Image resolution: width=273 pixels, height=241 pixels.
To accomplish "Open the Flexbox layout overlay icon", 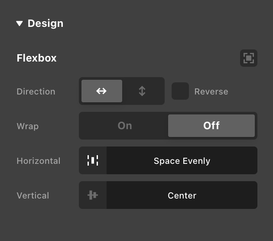I will [249, 58].
